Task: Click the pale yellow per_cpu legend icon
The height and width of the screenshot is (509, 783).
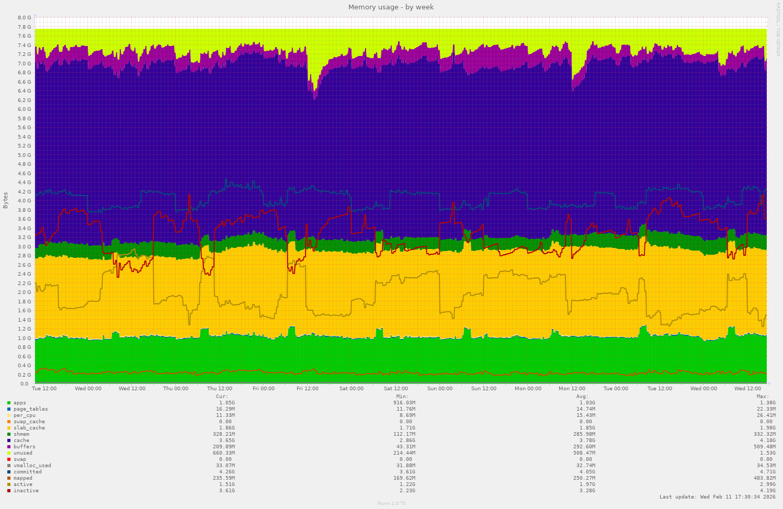Action: [8, 415]
